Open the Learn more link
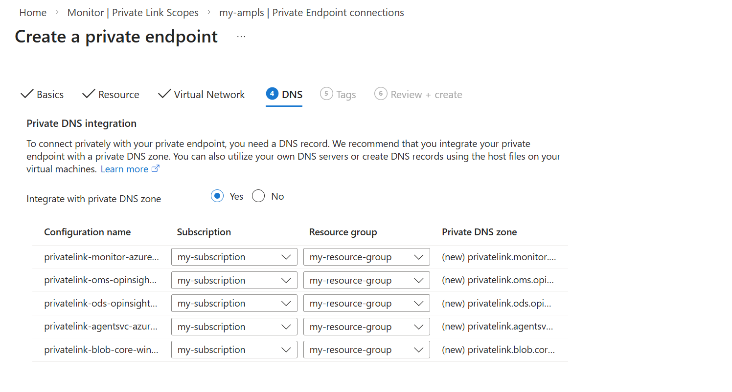732x392 pixels. tap(124, 169)
